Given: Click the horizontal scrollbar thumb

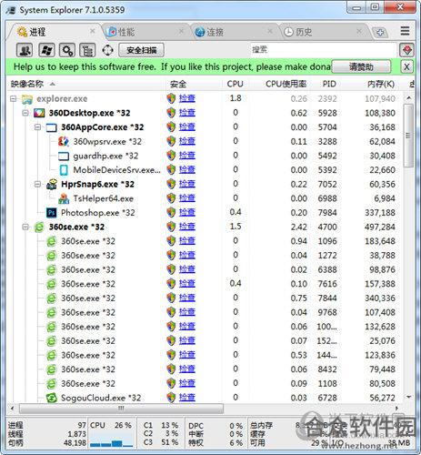Looking at the screenshot, I should pyautogui.click(x=121, y=409).
